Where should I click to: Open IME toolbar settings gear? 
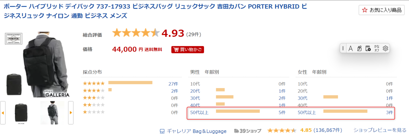coord(385,48)
